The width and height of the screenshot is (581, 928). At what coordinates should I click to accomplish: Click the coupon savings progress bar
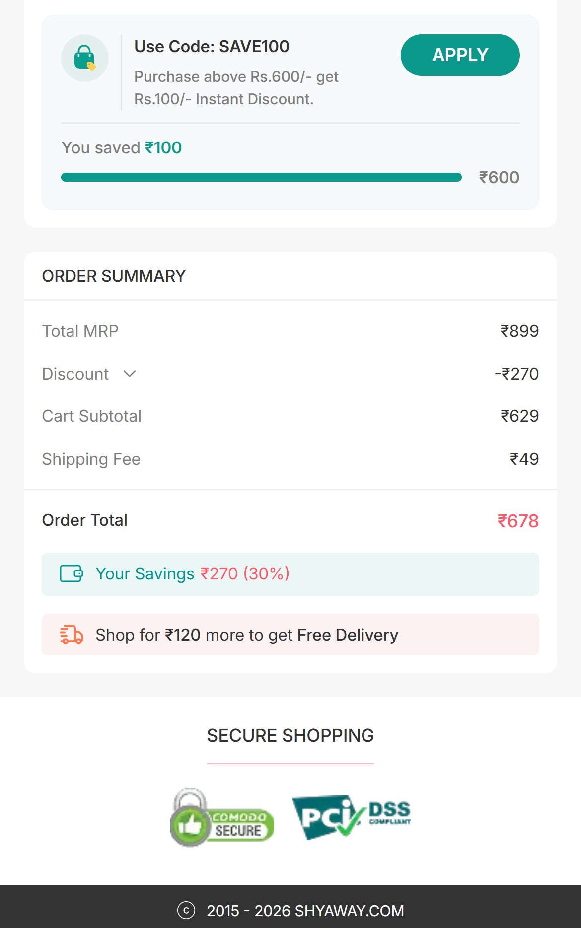[x=261, y=177]
